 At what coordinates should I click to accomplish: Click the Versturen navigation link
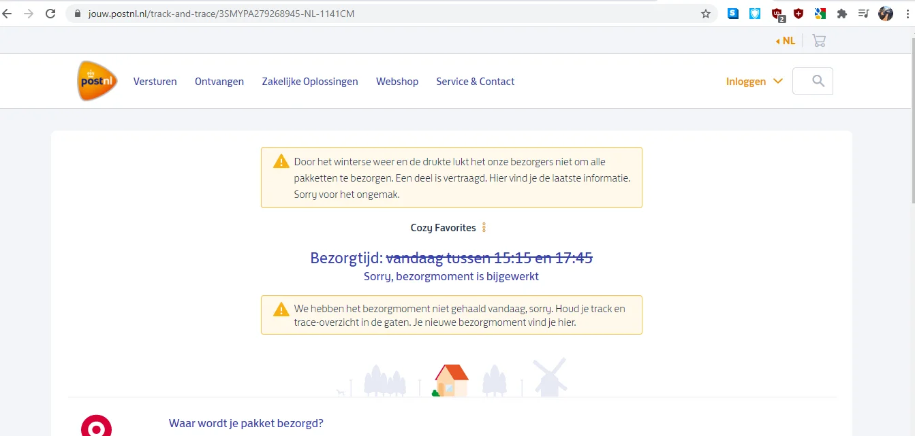155,81
